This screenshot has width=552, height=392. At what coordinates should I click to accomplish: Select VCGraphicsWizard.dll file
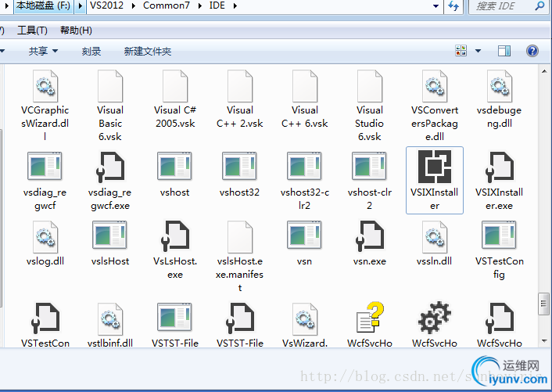click(x=45, y=105)
